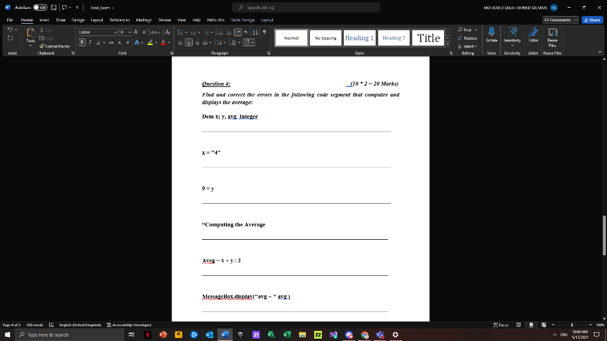The height and width of the screenshot is (341, 607).
Task: Start Dictate with the microphone
Action: (x=491, y=35)
